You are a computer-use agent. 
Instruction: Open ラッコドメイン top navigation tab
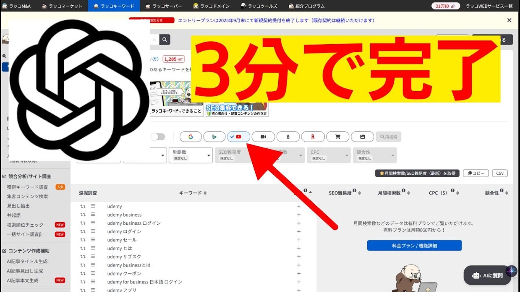pos(211,6)
